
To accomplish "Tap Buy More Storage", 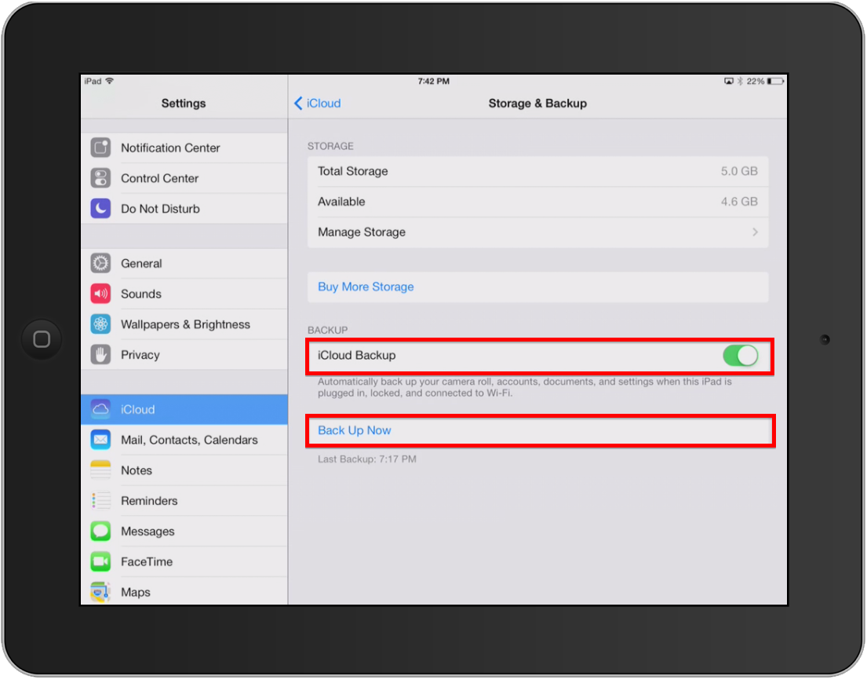I will [x=537, y=287].
